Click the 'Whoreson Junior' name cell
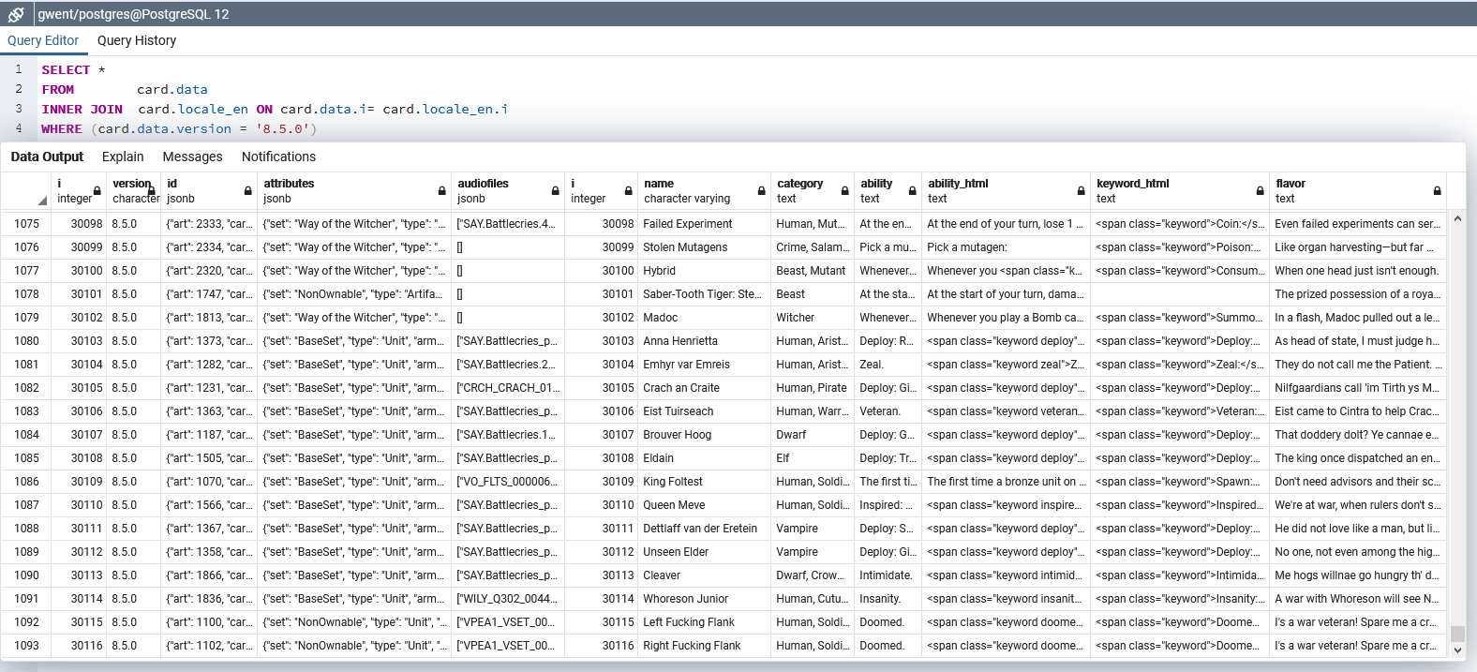The height and width of the screenshot is (672, 1477). pos(704,599)
